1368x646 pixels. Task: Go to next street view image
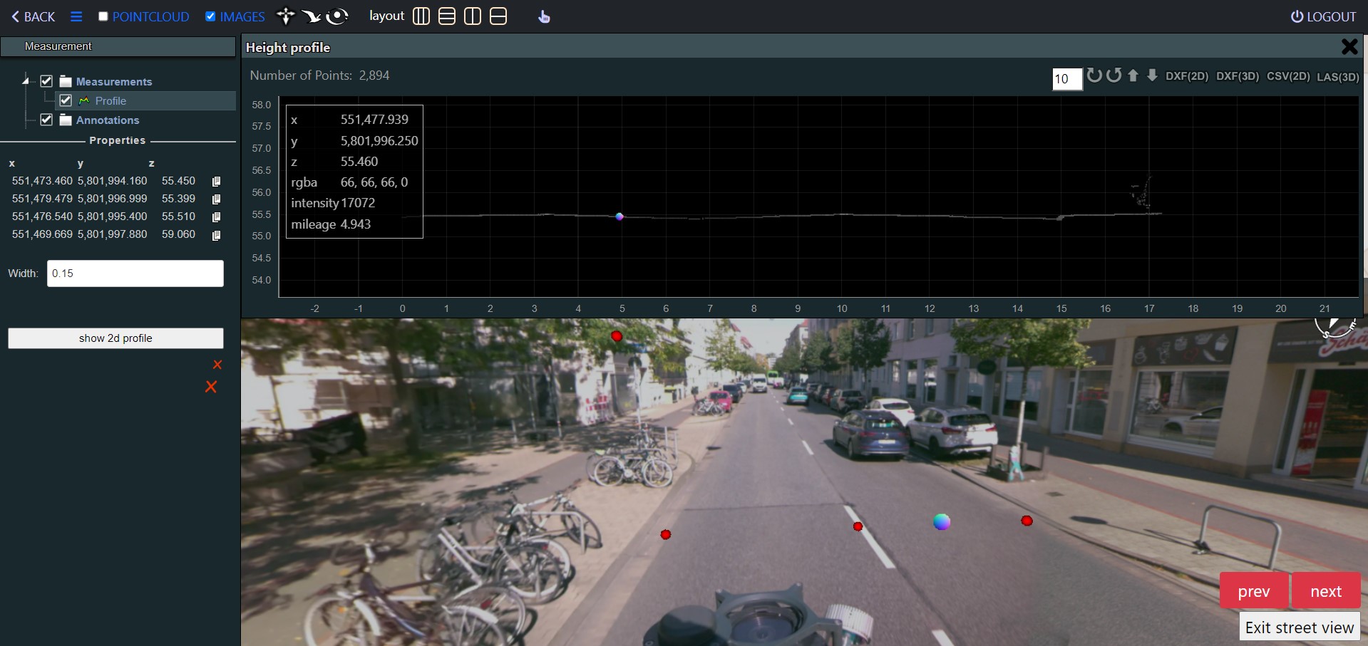(1326, 590)
